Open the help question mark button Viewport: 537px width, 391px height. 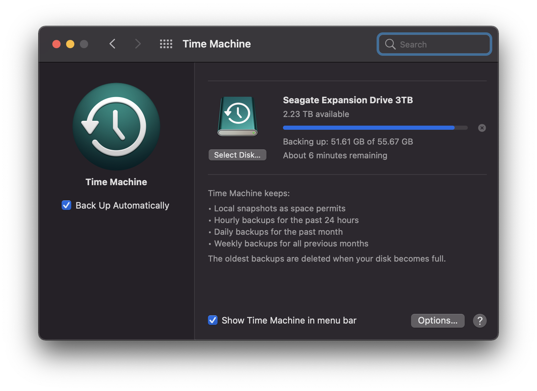tap(480, 321)
